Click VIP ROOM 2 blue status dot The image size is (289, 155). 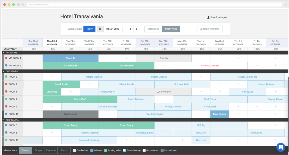tap(6, 65)
